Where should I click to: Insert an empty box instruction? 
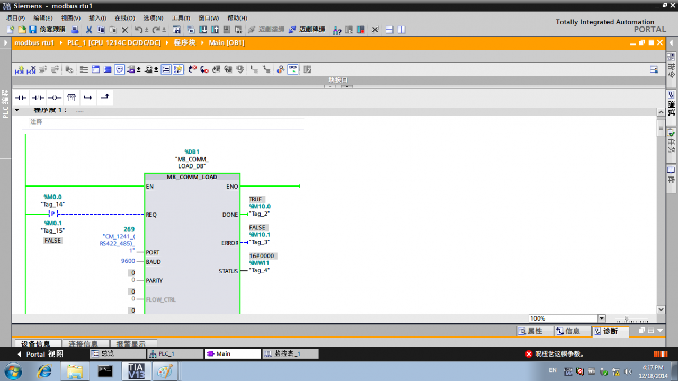point(72,98)
